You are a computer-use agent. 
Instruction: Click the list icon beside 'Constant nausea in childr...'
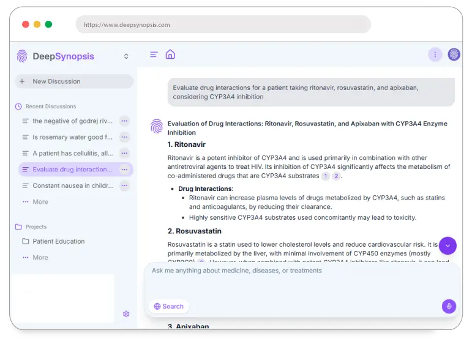(26, 185)
